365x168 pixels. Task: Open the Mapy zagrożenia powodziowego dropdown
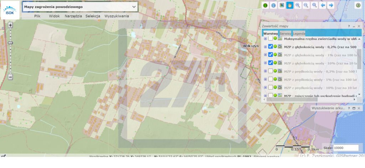tap(134, 7)
